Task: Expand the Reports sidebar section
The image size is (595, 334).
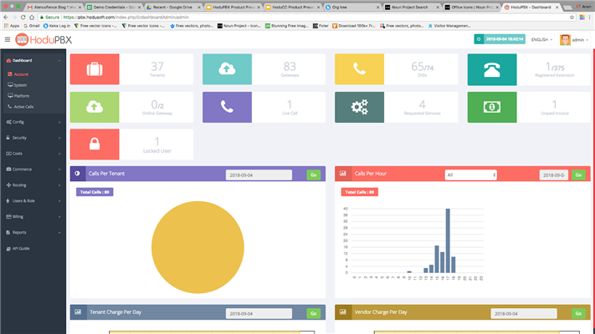Action: pos(33,232)
